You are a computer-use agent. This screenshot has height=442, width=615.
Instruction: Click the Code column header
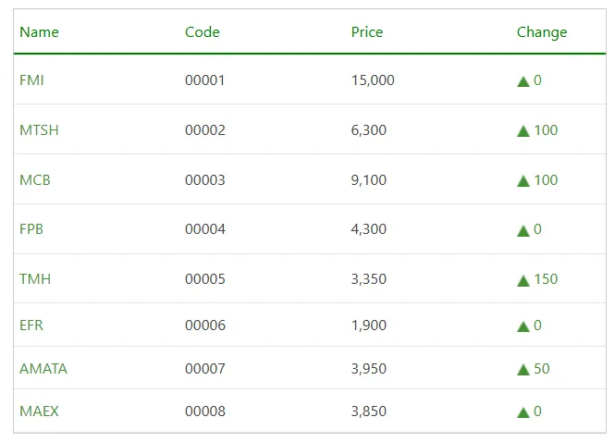coord(203,32)
